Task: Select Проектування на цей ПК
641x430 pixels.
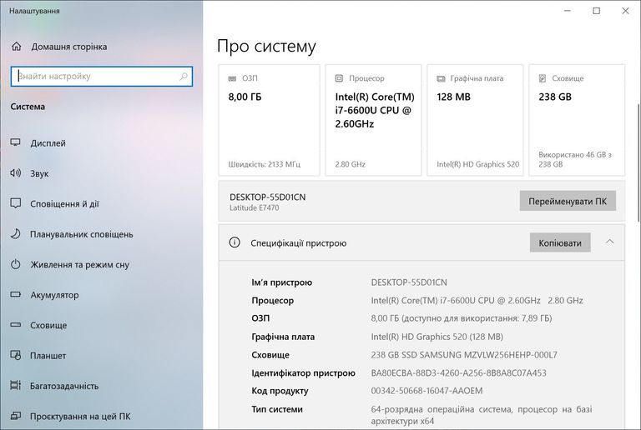Action: [x=79, y=416]
